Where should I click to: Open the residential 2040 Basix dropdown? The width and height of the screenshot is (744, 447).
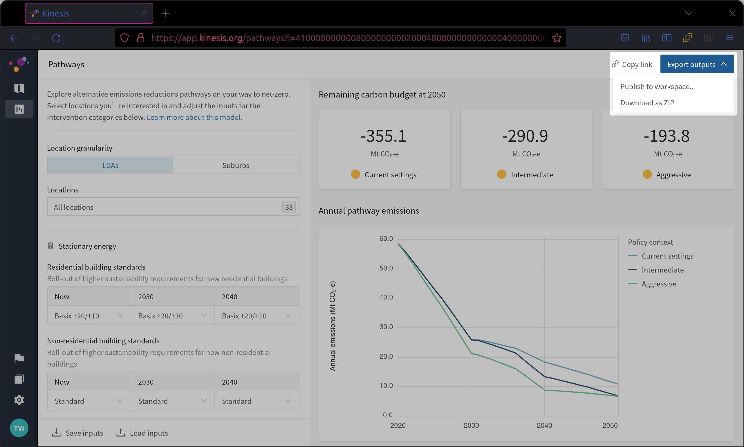click(257, 316)
